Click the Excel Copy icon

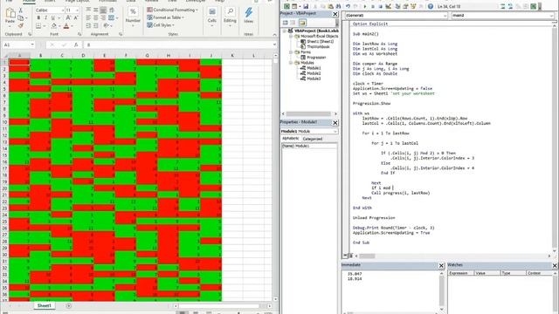click(x=21, y=17)
